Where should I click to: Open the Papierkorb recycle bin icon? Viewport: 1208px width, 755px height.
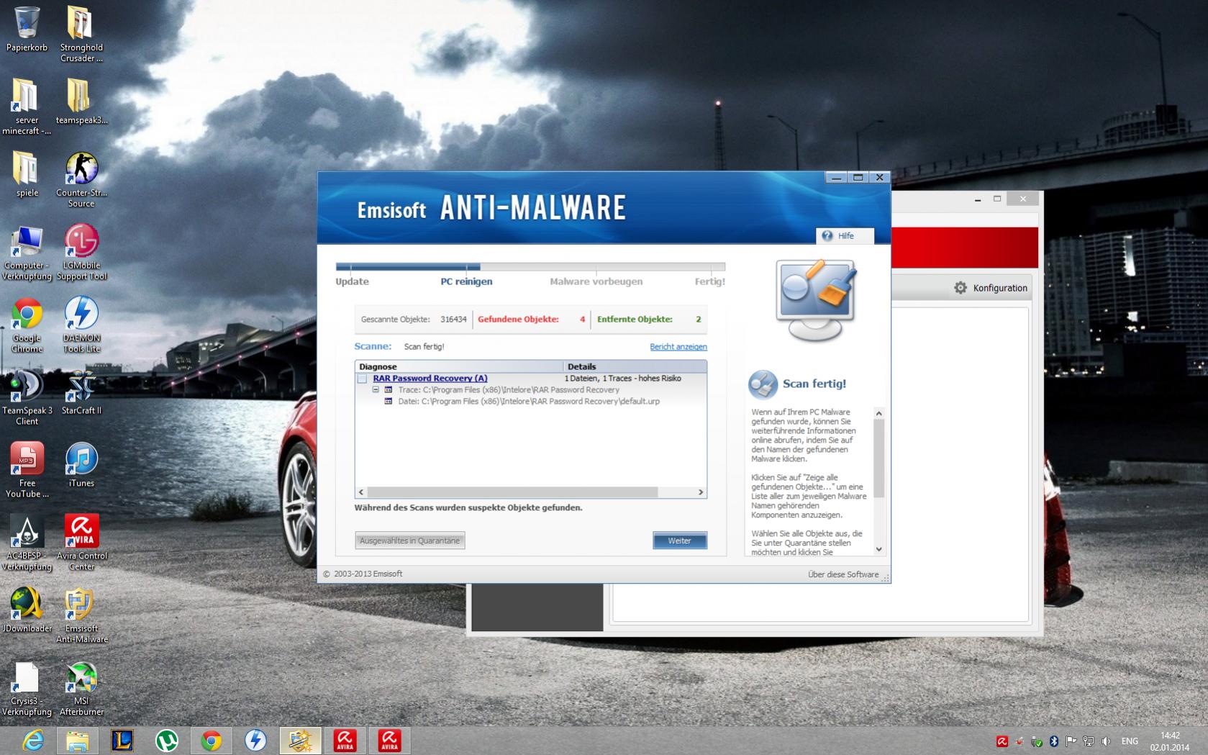[27, 30]
